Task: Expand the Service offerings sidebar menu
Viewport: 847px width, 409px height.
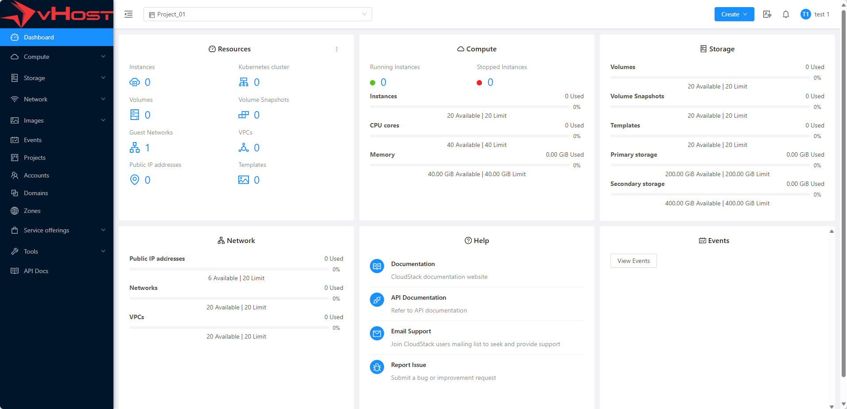Action: coord(57,230)
